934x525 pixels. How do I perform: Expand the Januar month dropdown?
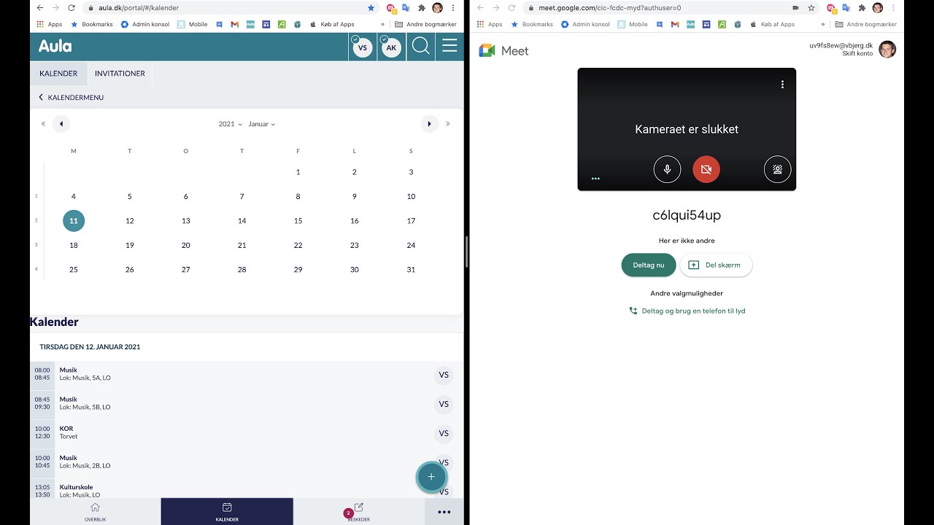point(262,124)
